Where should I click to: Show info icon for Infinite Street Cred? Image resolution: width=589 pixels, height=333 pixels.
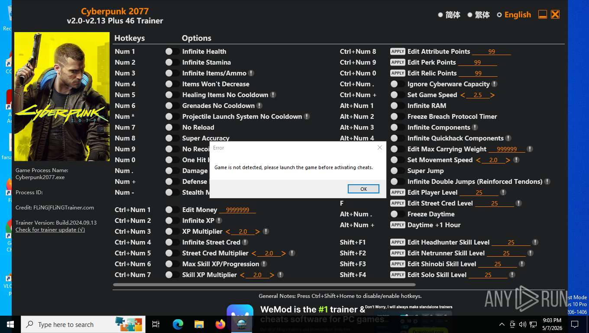(245, 242)
